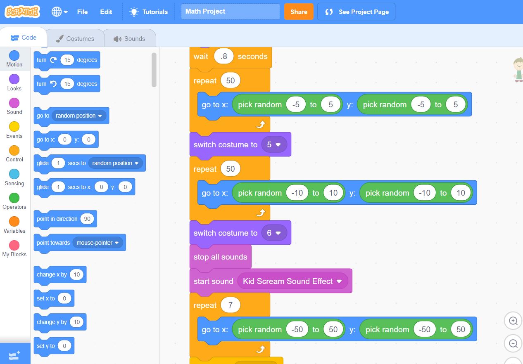The height and width of the screenshot is (364, 523).
Task: Open the globe language menu
Action: click(59, 12)
